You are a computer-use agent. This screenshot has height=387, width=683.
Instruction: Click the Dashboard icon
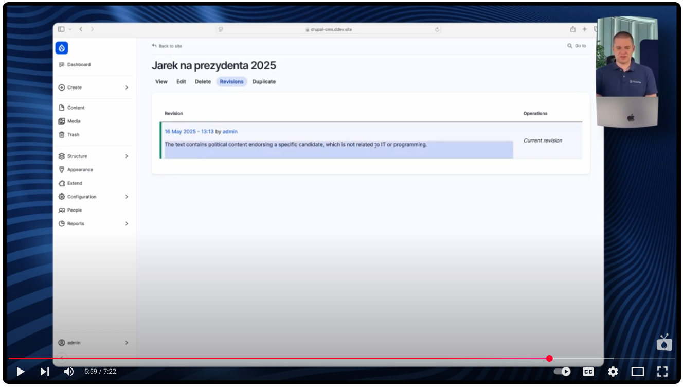pos(62,65)
